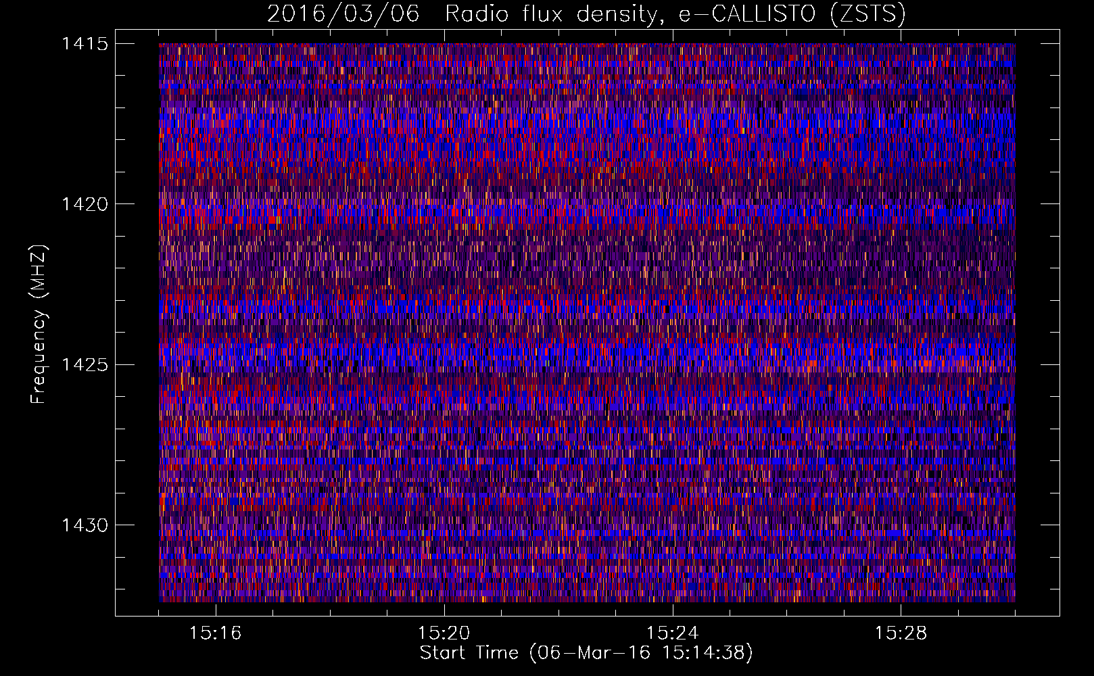Click the "Start Time (06-Mar-16 15:14:38)" axis label

(x=586, y=653)
